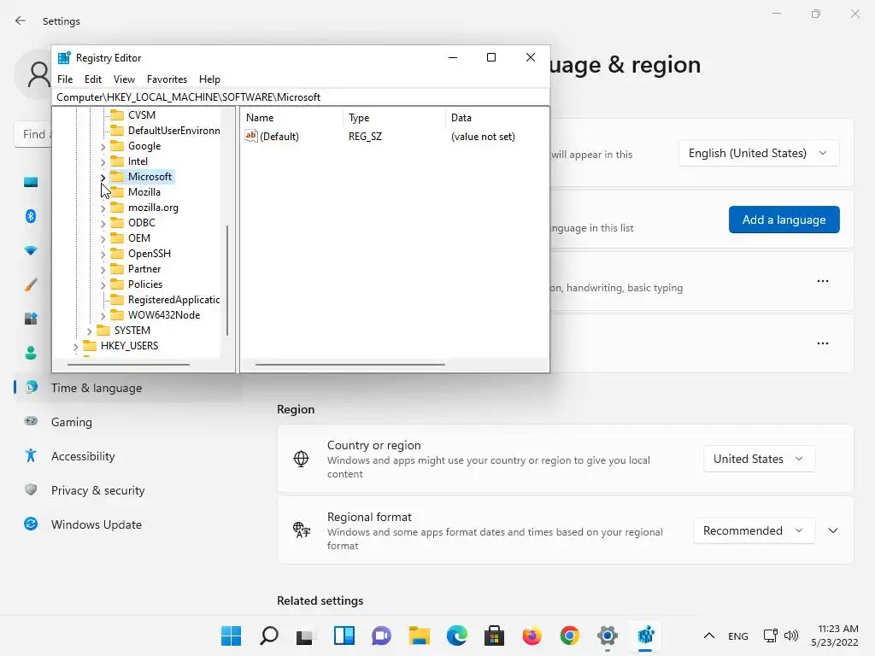Open Gaming in Settings sidebar
This screenshot has width=875, height=656.
tap(72, 422)
